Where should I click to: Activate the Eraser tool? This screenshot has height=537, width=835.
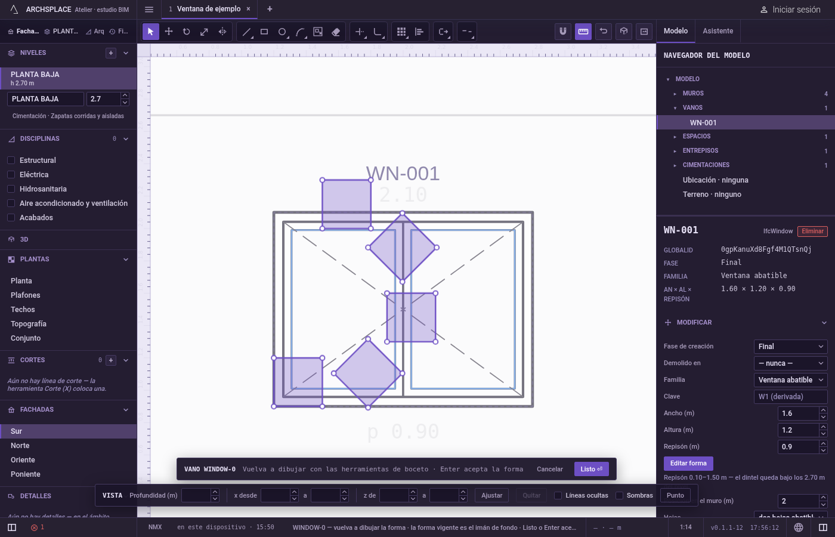pyautogui.click(x=336, y=32)
